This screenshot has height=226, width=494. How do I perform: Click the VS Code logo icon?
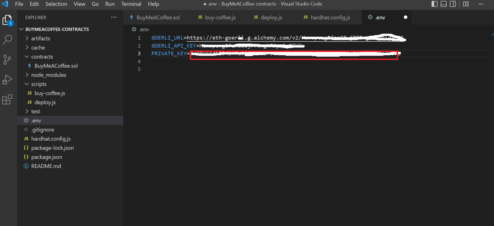point(5,4)
